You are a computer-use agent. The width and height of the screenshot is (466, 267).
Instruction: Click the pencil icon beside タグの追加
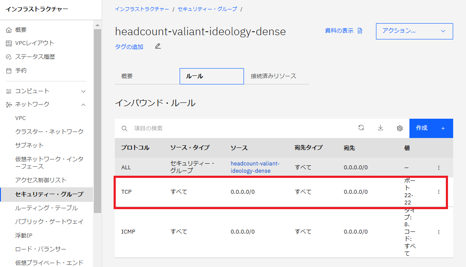click(158, 46)
